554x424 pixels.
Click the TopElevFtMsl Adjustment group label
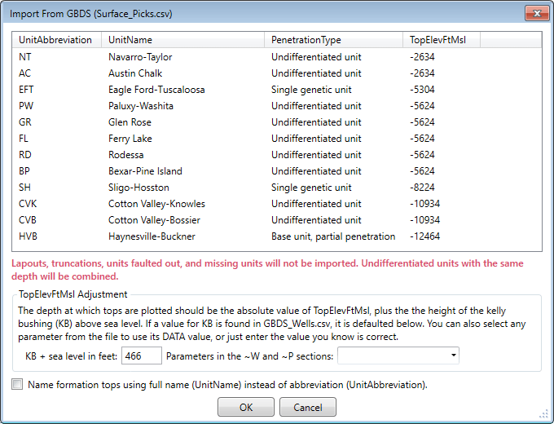(x=73, y=294)
